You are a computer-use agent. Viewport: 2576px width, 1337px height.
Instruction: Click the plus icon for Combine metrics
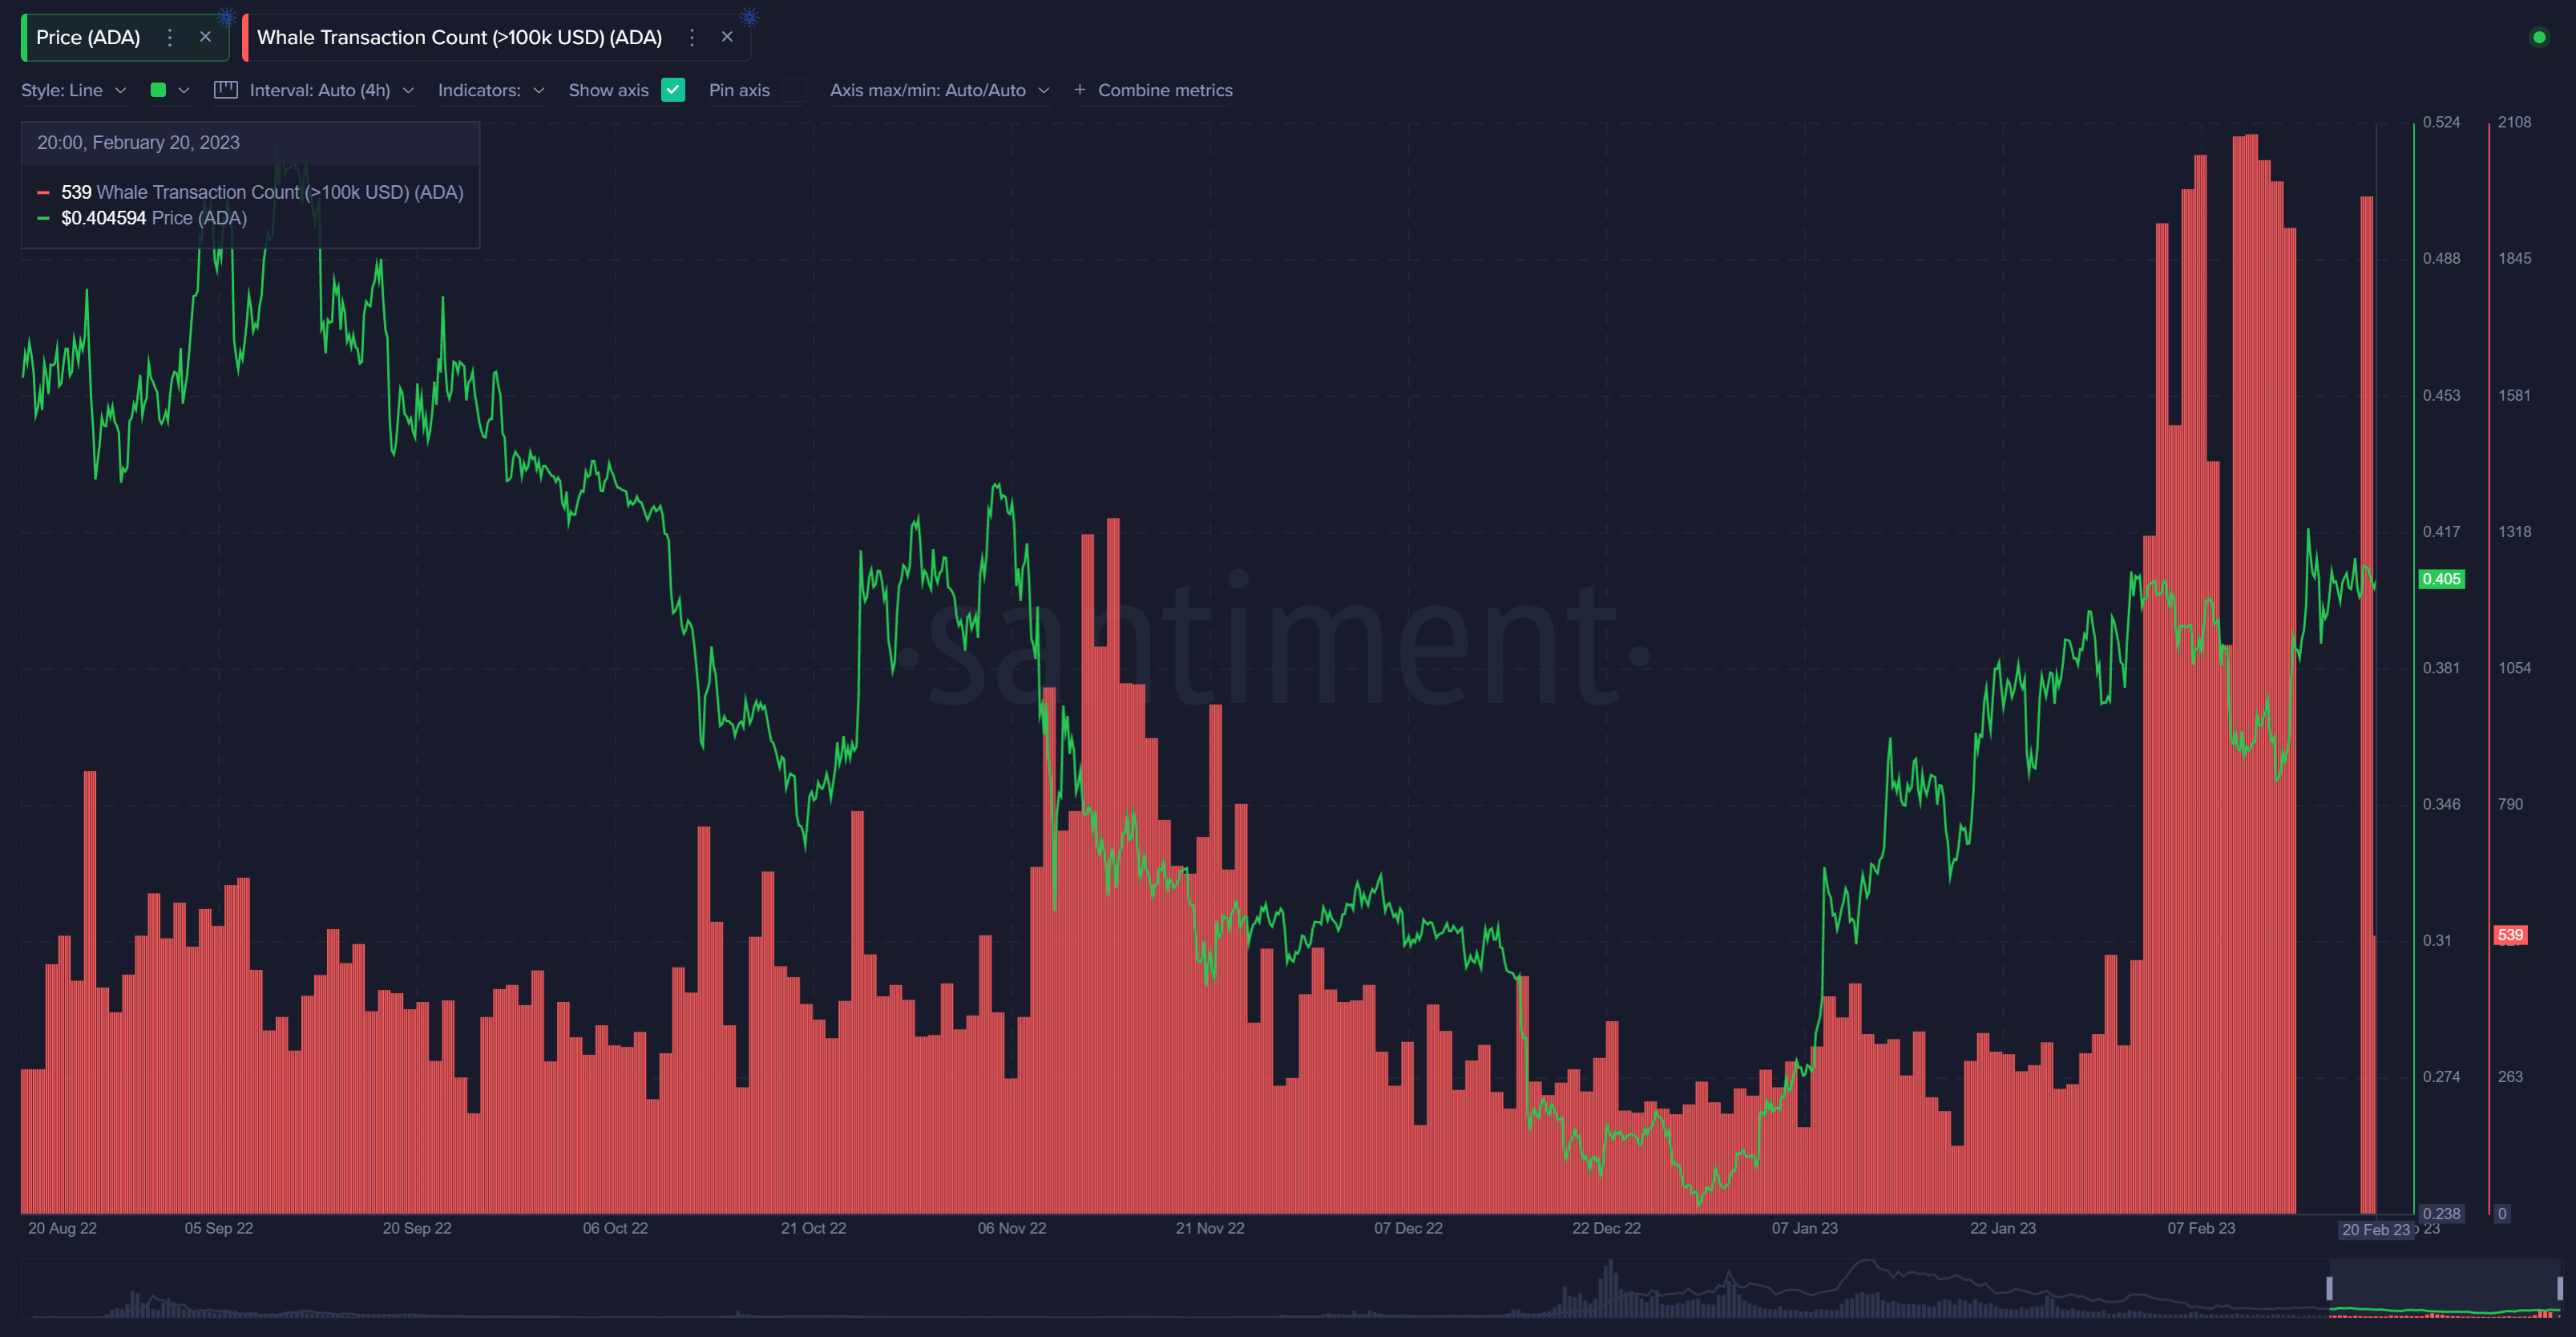click(1079, 90)
